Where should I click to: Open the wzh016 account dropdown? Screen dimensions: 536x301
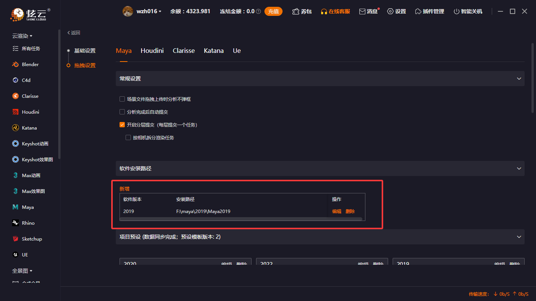pyautogui.click(x=149, y=11)
